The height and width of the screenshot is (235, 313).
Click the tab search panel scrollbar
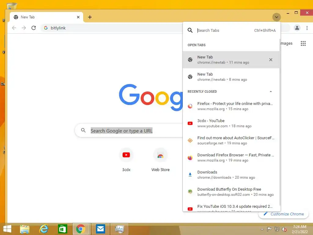coord(280,122)
